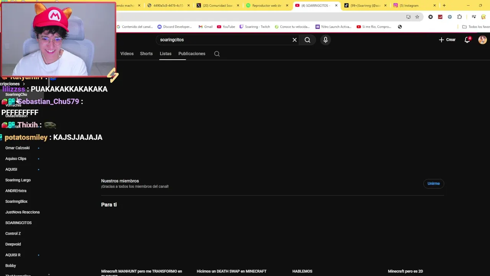This screenshot has height=276, width=490.
Task: Click the black round extension icon
Action: pos(431,17)
